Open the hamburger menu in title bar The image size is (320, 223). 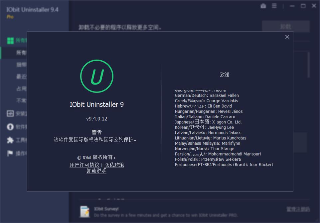274,6
